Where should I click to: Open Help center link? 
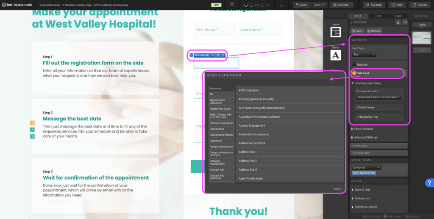(392, 216)
